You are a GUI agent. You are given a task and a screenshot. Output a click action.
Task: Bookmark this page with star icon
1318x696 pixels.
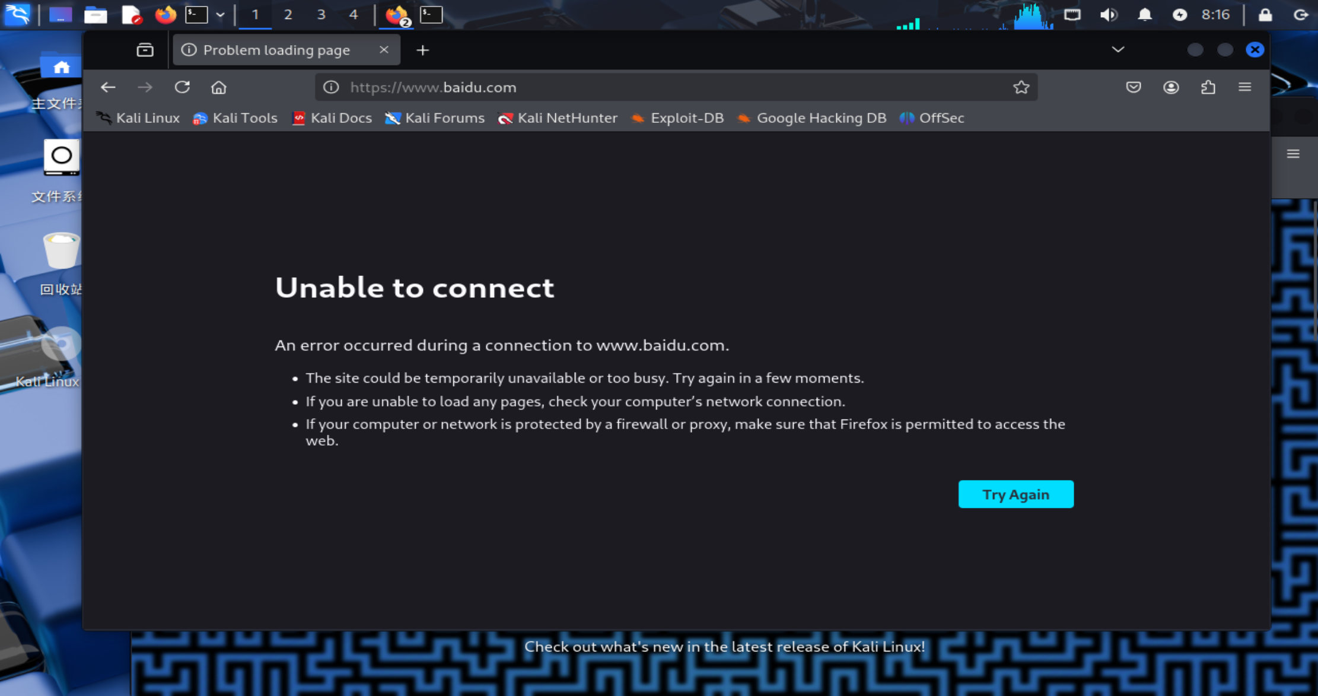coord(1021,87)
